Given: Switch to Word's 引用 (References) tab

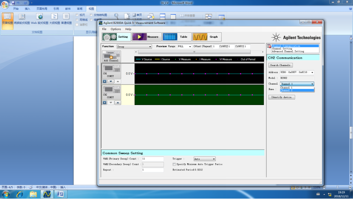Looking at the screenshot, I should tap(56, 9).
